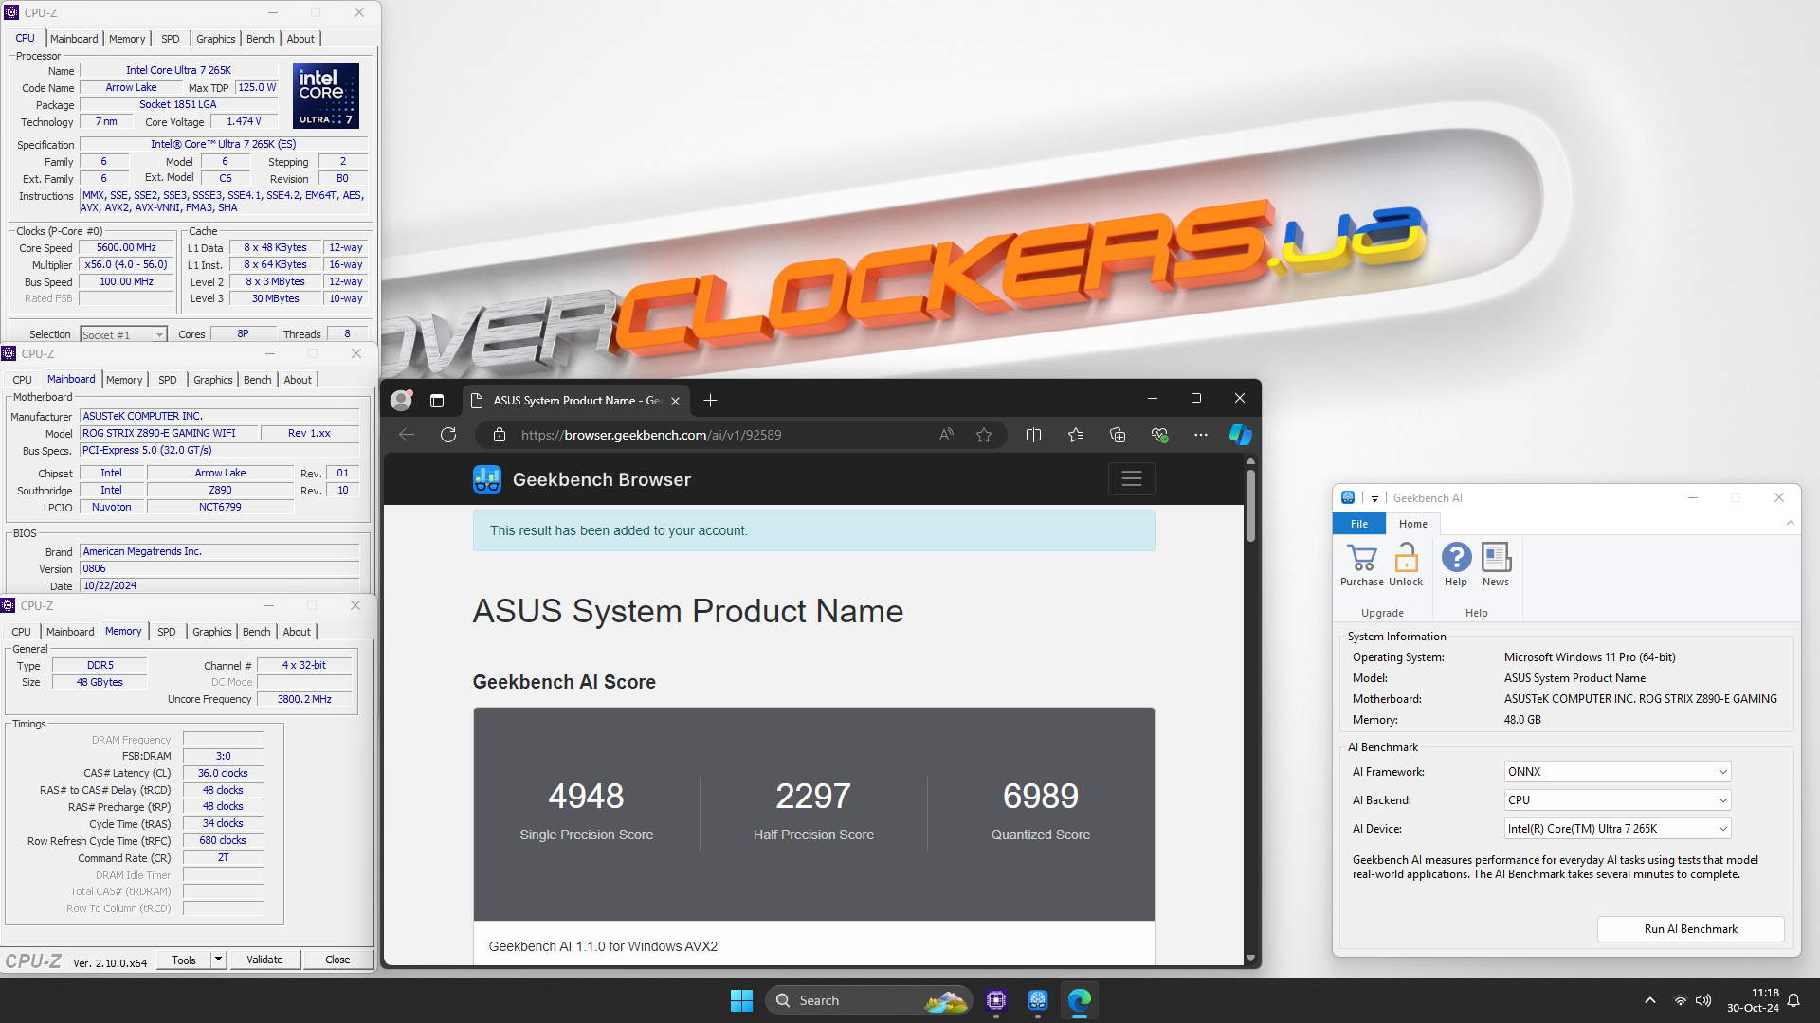Collapse the Geekbench AI ribbon chevron
The width and height of the screenshot is (1820, 1023).
[1791, 523]
